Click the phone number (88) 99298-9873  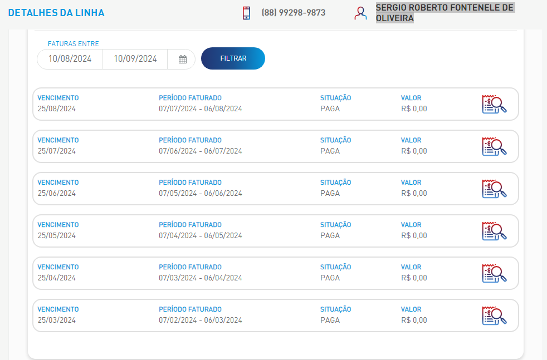(294, 13)
